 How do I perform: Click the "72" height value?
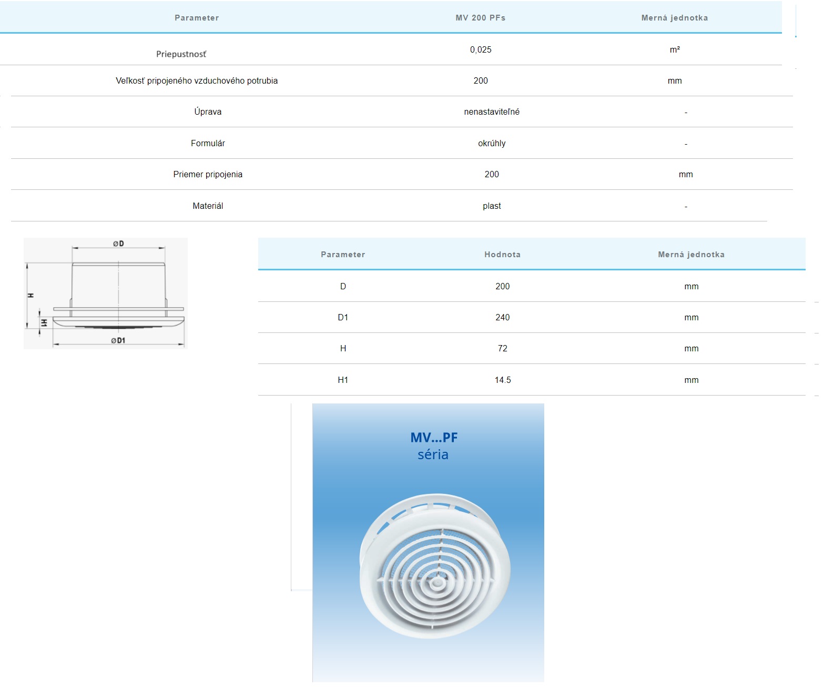[x=502, y=348]
